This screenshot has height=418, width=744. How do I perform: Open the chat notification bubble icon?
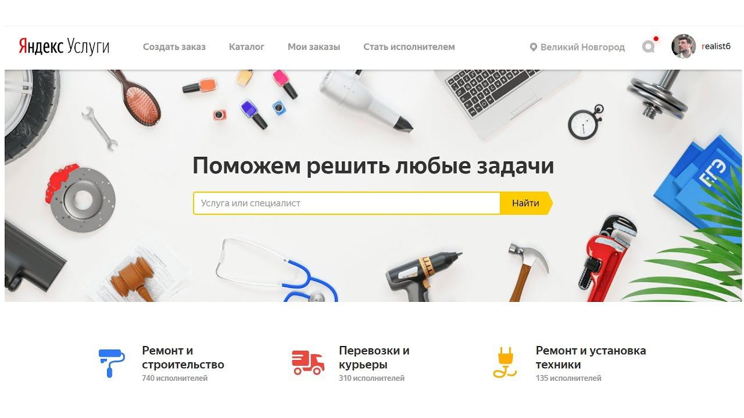(x=649, y=46)
